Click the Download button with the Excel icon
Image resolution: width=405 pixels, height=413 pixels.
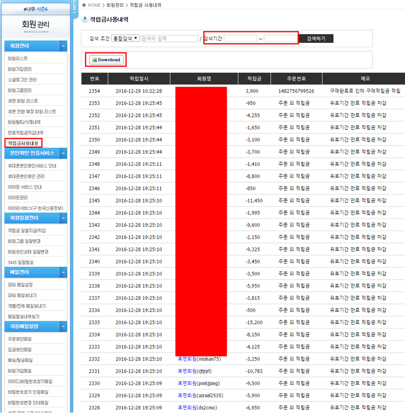pyautogui.click(x=106, y=60)
